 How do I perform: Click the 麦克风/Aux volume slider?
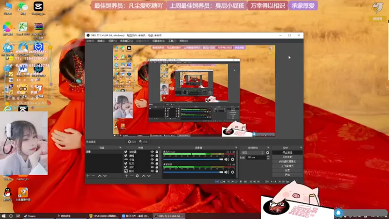pos(193,160)
